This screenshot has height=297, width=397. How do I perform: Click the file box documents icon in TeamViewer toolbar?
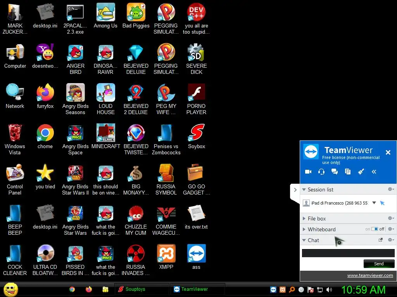click(x=348, y=172)
